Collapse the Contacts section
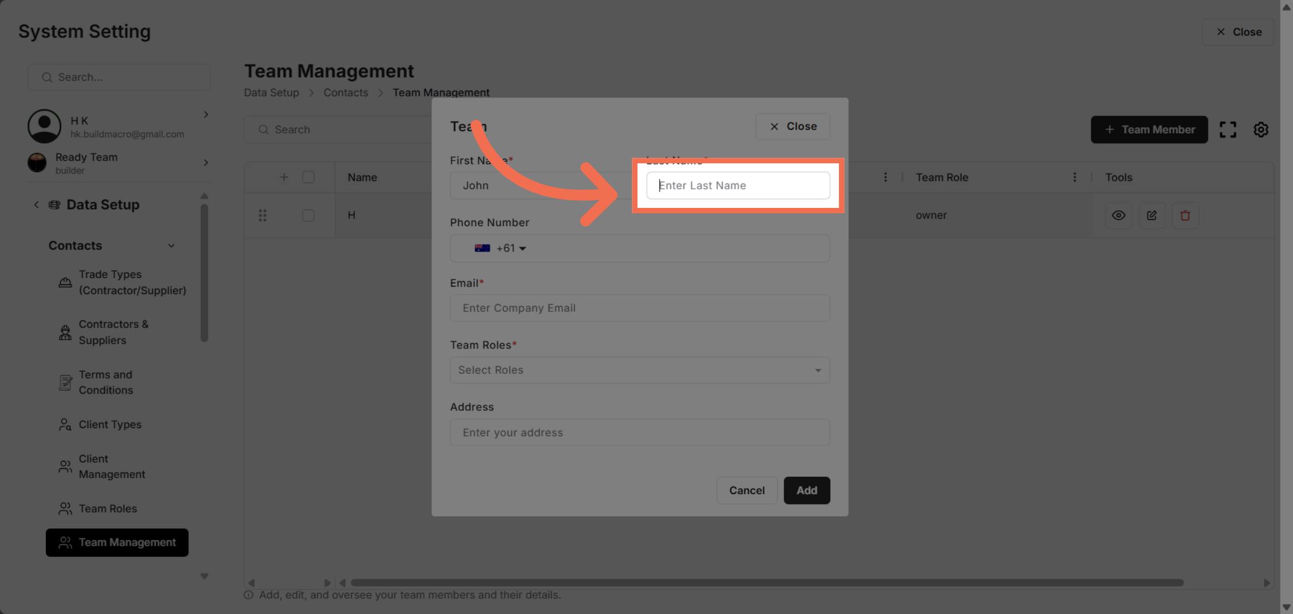Screen dimensions: 1293x614 171,246
